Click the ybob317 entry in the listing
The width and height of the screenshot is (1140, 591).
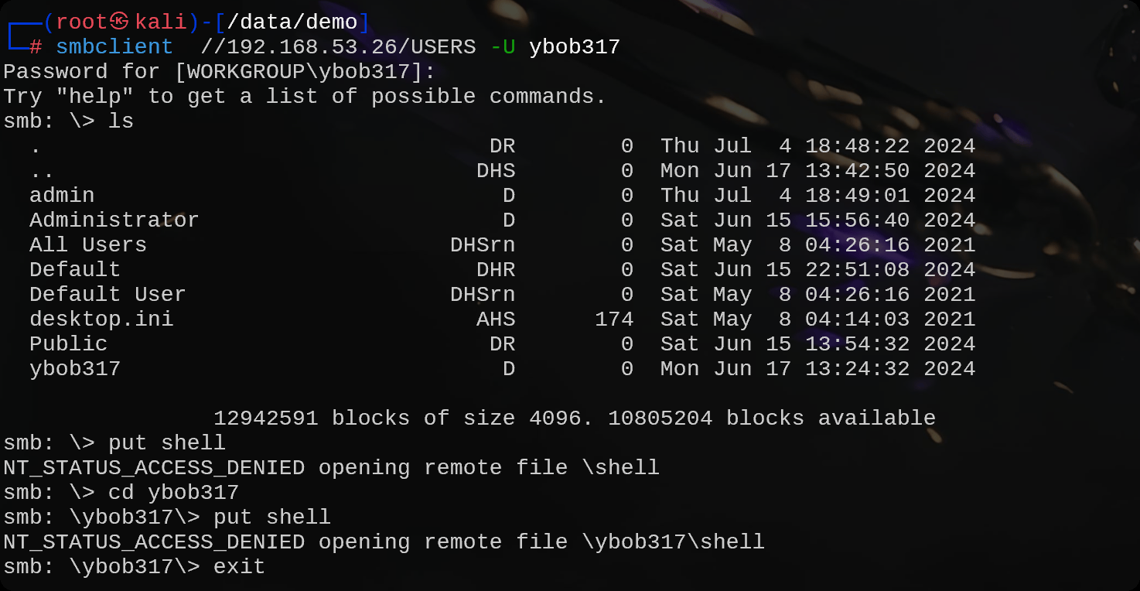tap(75, 369)
